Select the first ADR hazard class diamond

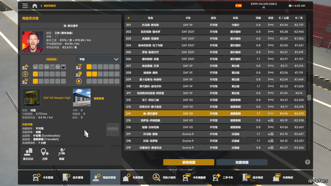point(35,67)
